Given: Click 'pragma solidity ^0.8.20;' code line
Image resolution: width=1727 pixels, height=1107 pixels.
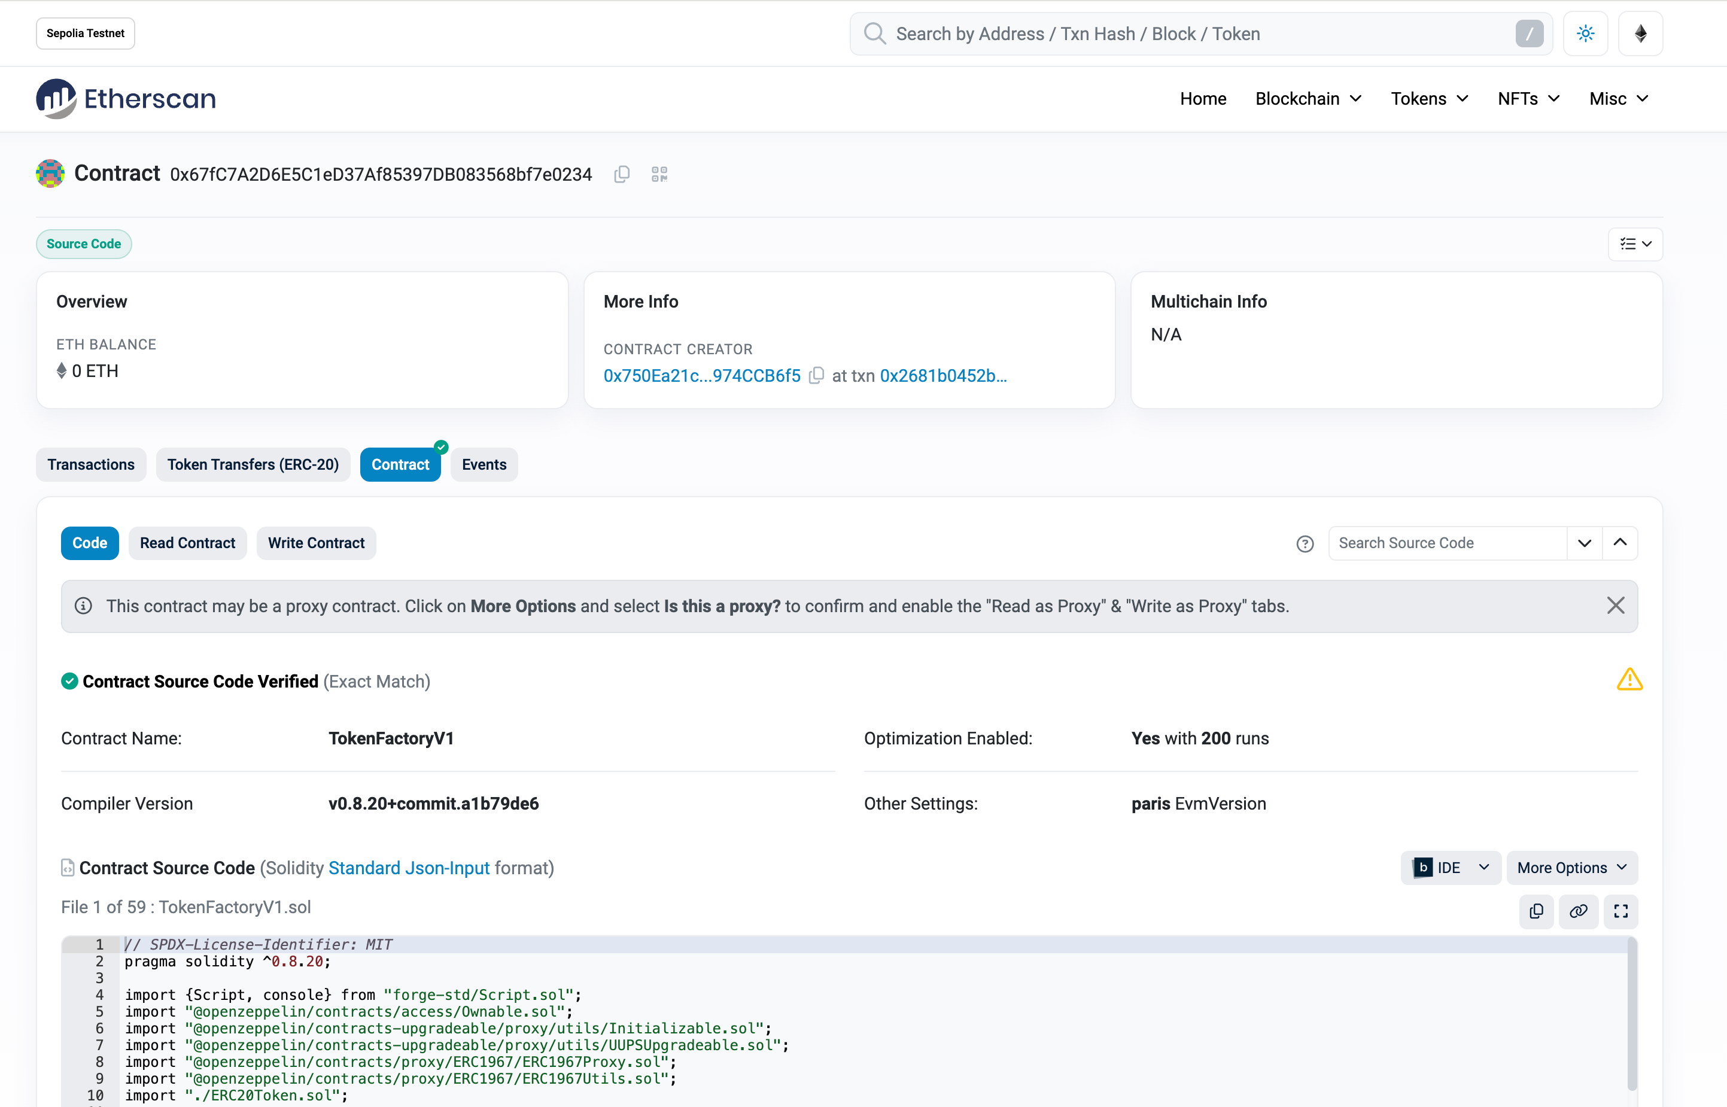Looking at the screenshot, I should [x=228, y=962].
